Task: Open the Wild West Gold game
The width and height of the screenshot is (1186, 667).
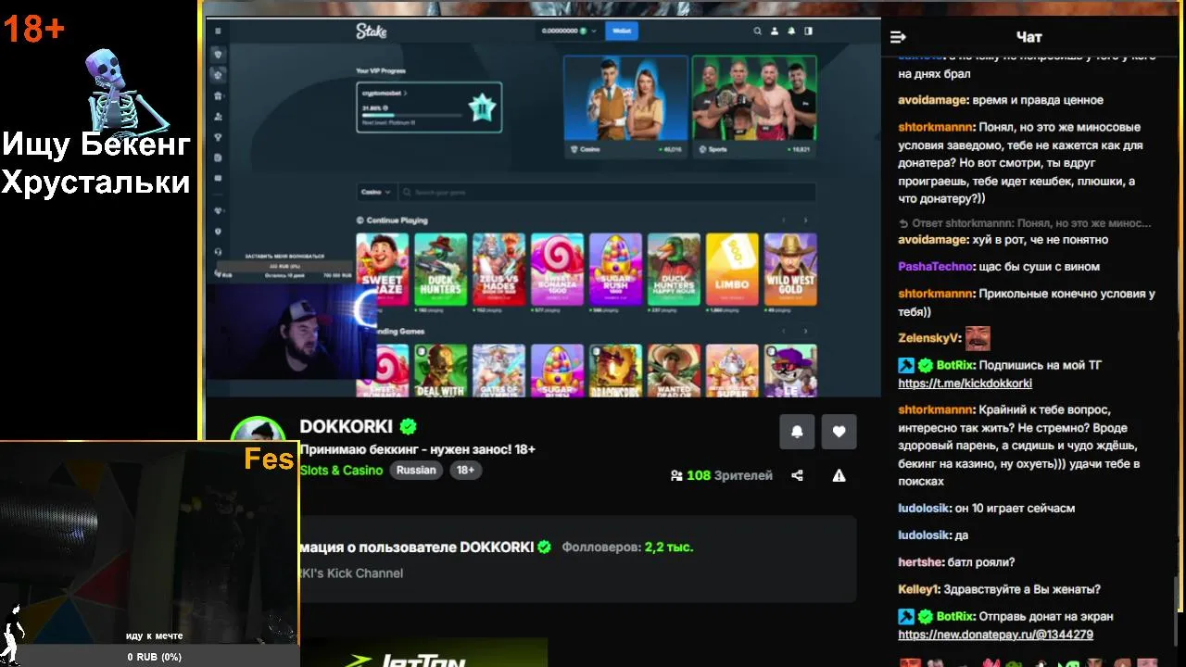Action: (x=790, y=269)
